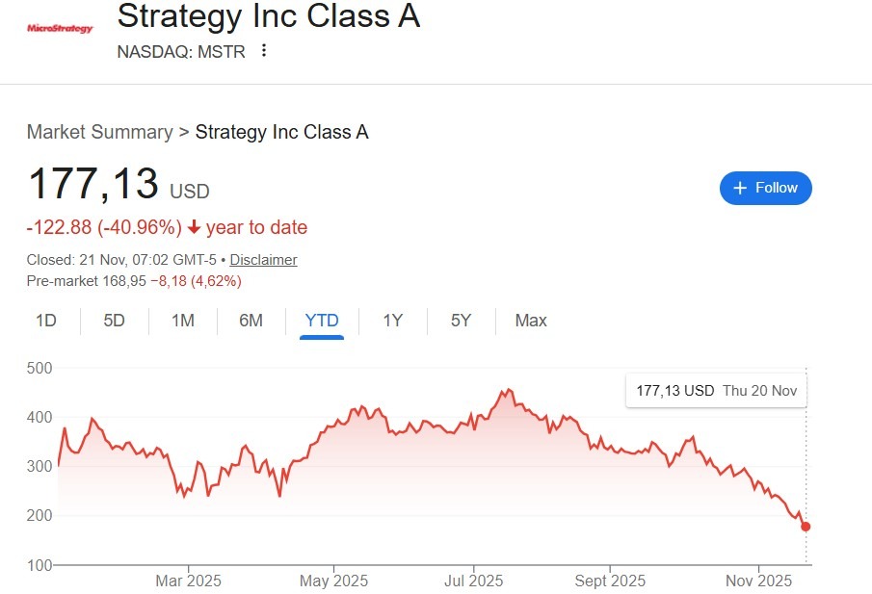
Task: Click the red downward arrow next to year-to-date
Action: click(195, 228)
